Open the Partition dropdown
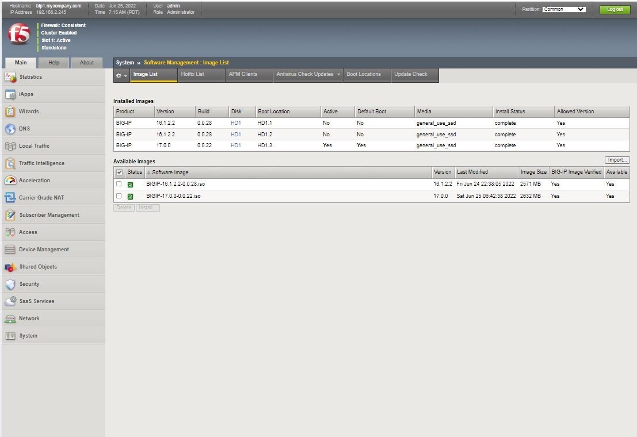 [x=564, y=9]
